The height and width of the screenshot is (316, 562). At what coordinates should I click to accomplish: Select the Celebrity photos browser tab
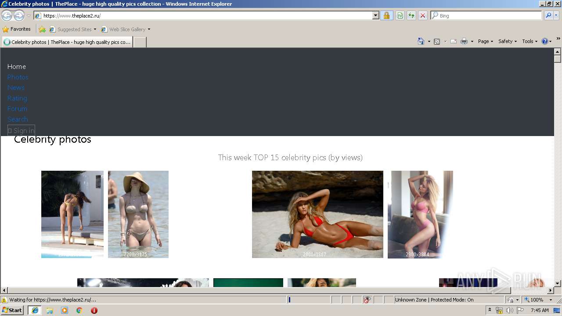coord(67,42)
